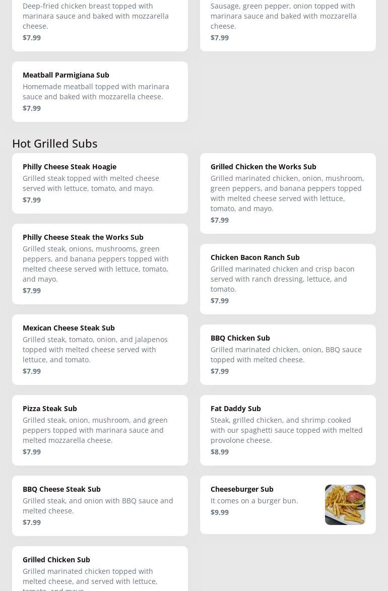
Task: Open the sausage, green pepper, onion sub card
Action: point(288,26)
